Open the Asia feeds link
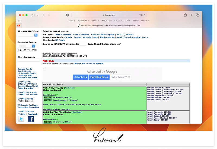 click(x=95, y=37)
